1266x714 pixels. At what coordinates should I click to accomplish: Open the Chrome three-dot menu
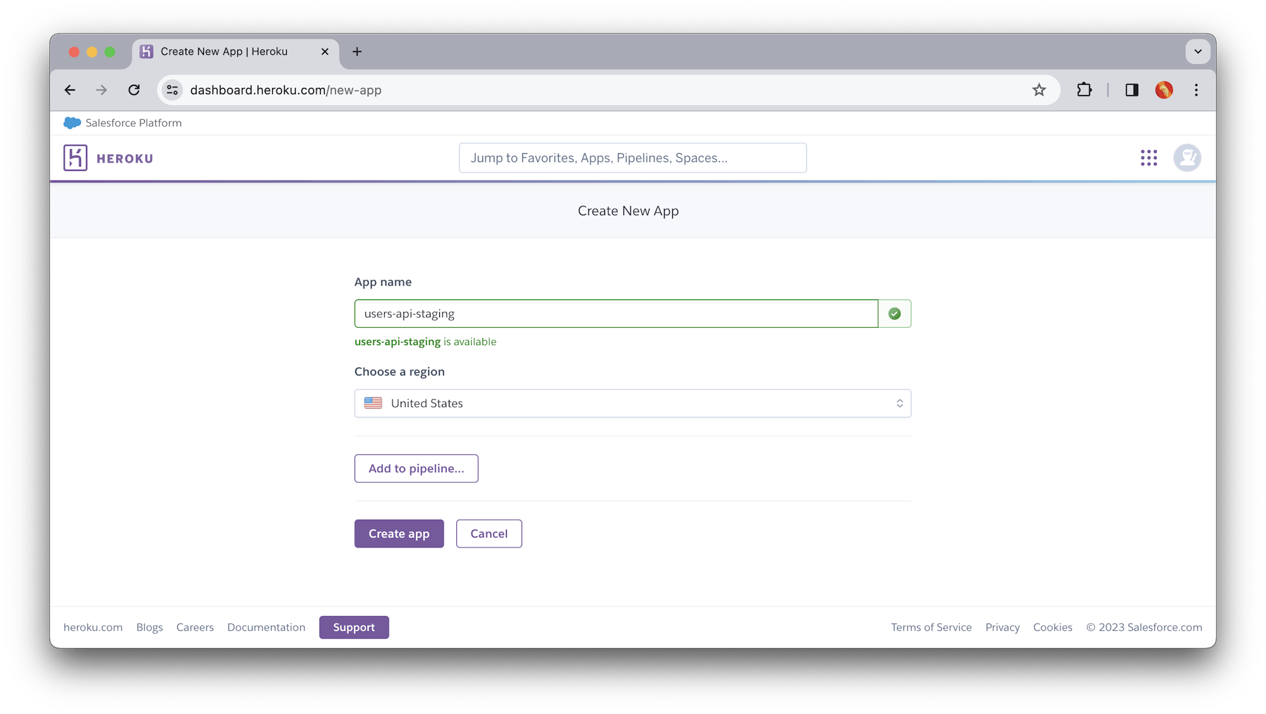(1196, 90)
